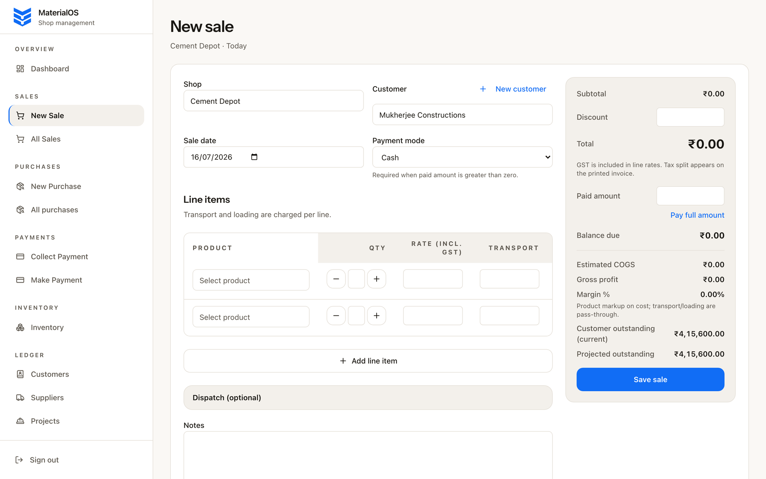Click the Collect Payment card icon
Viewport: 766px width, 479px height.
tap(20, 257)
